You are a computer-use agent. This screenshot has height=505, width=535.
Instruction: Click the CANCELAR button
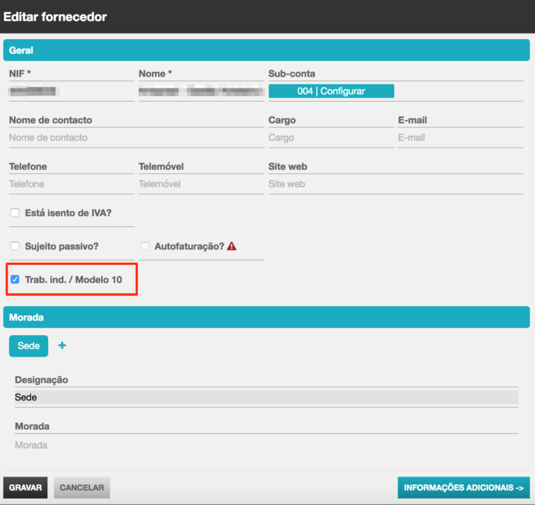(x=82, y=488)
